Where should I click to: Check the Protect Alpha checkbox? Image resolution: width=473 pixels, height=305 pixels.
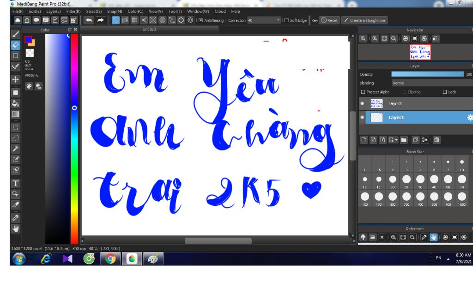click(x=363, y=92)
